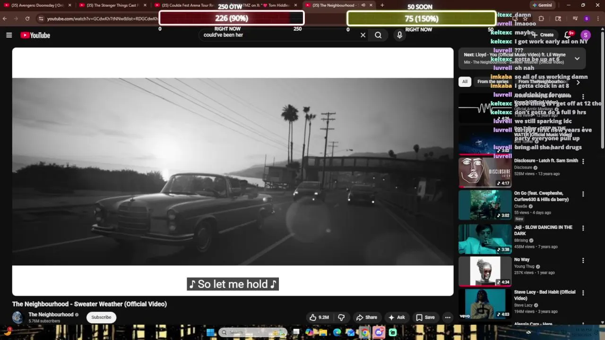Open the Arctic Monkeys waveform thumbnail
Image resolution: width=605 pixels, height=340 pixels.
click(485, 108)
